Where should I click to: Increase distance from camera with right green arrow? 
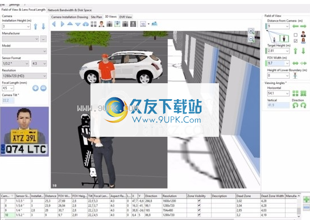coord(303,26)
